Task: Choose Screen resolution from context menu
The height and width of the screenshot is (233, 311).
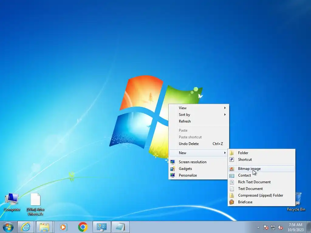Action: [x=199, y=162]
